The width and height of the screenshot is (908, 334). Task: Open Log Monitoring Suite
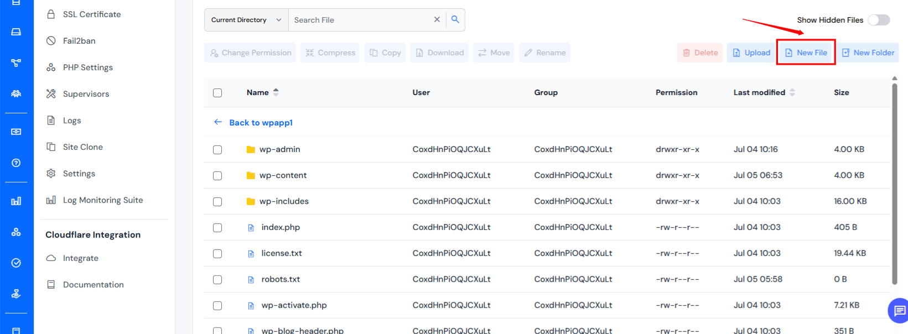103,200
